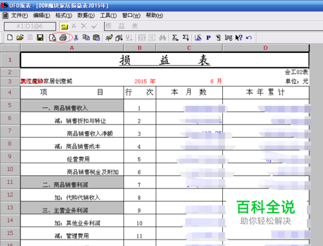Select row 5 header
This screenshot has height=246, width=323.
tap(10, 105)
